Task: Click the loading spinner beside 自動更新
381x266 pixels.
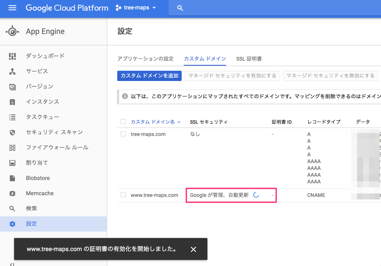Action: (256, 195)
